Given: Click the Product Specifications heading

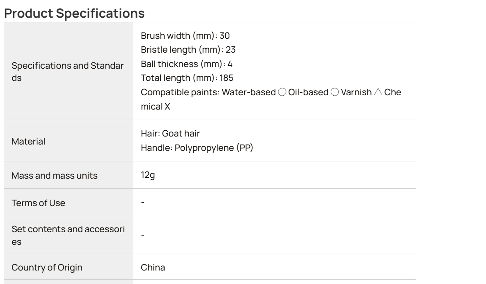Looking at the screenshot, I should pos(74,13).
